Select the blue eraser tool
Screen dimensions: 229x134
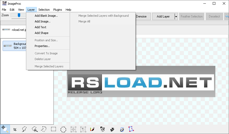coord(122,129)
